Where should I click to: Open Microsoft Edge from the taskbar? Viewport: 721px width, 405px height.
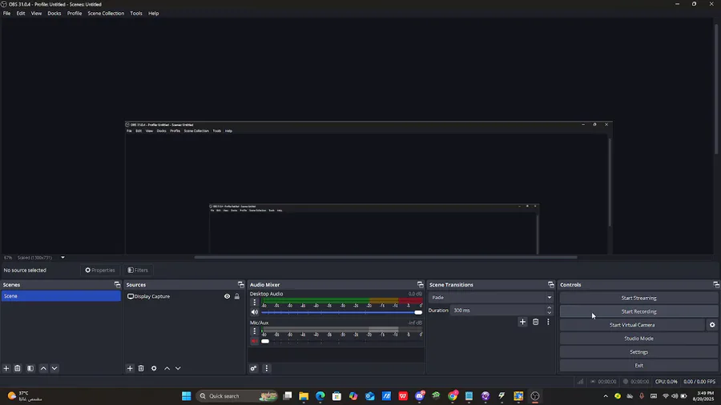coord(320,396)
